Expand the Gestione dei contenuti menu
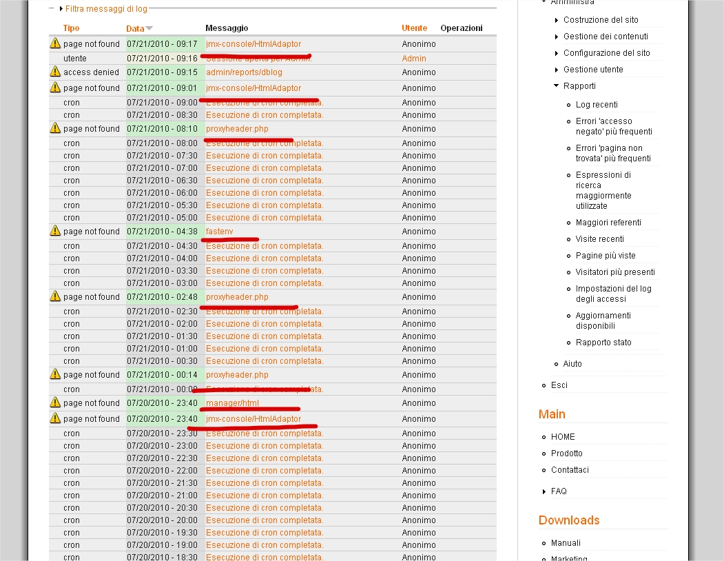724x561 pixels. pos(557,37)
